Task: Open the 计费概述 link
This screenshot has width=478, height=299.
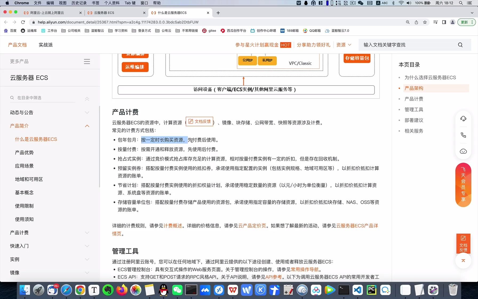Action: 173,226
